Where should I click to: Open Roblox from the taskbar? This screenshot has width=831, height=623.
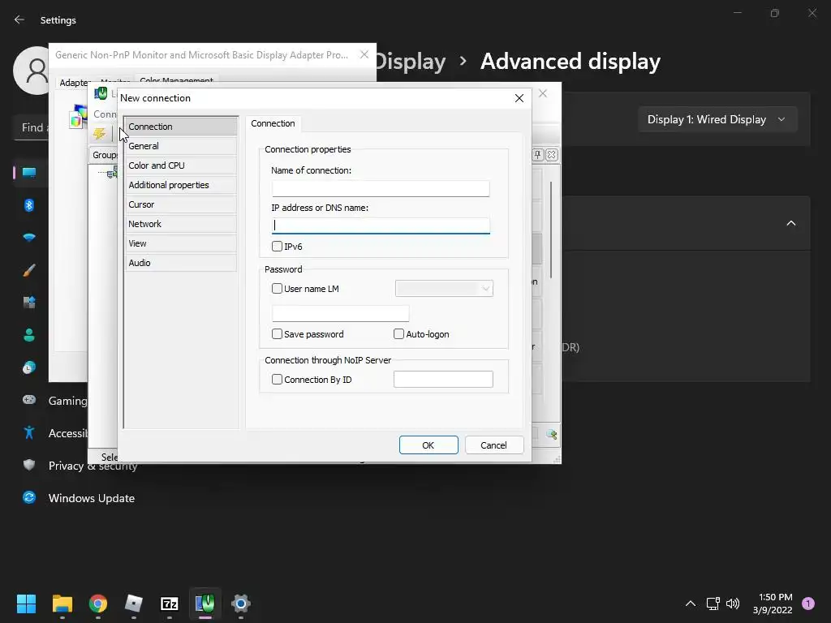click(x=134, y=604)
